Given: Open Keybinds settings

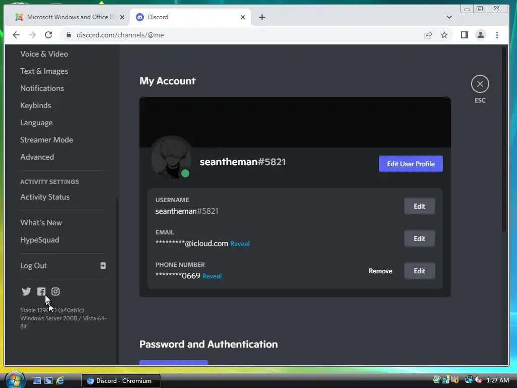Looking at the screenshot, I should point(36,105).
